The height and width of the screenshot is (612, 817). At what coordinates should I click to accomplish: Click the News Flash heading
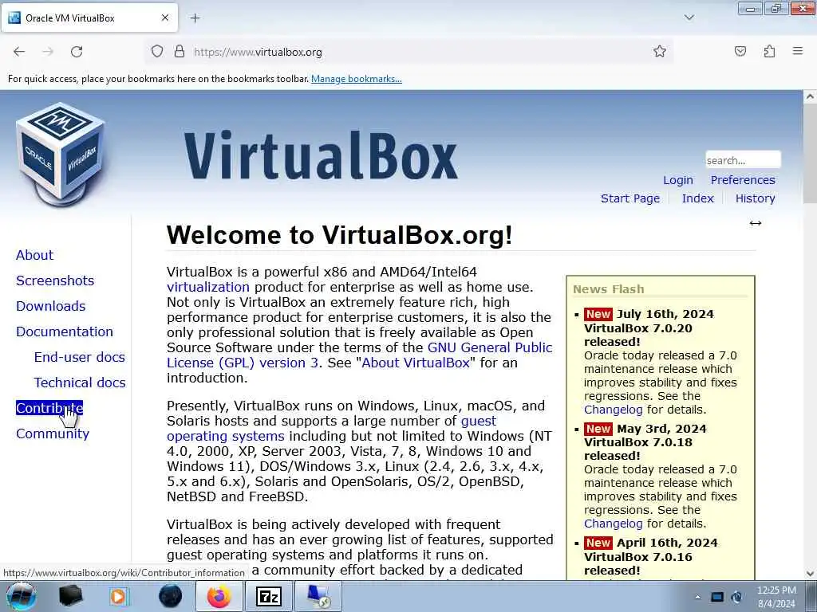tap(608, 289)
